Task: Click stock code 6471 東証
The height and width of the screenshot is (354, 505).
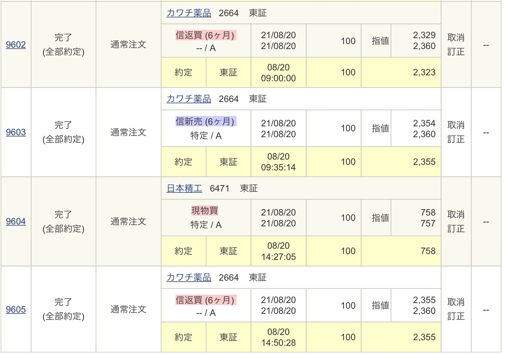Action: coord(234,188)
